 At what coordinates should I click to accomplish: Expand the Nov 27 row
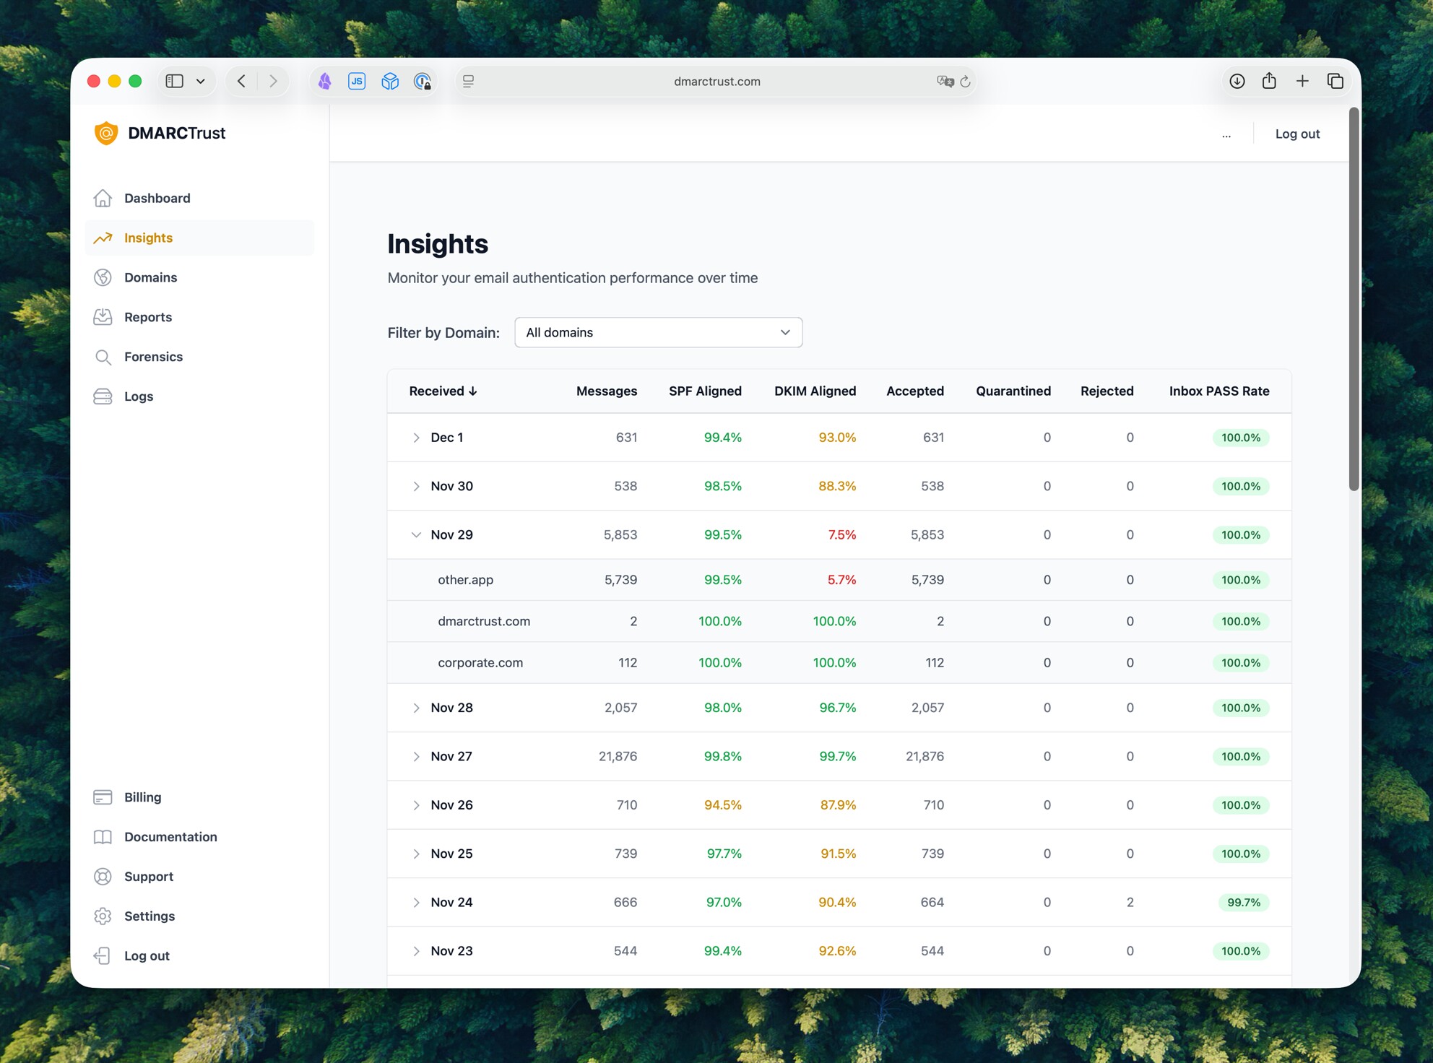(x=416, y=757)
